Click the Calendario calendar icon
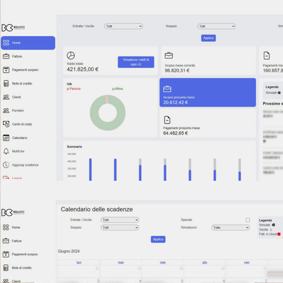The image size is (283, 283). (6, 138)
